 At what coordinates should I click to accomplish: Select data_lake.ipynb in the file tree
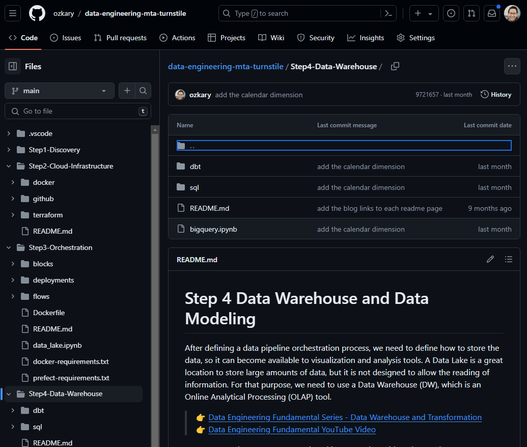(57, 345)
